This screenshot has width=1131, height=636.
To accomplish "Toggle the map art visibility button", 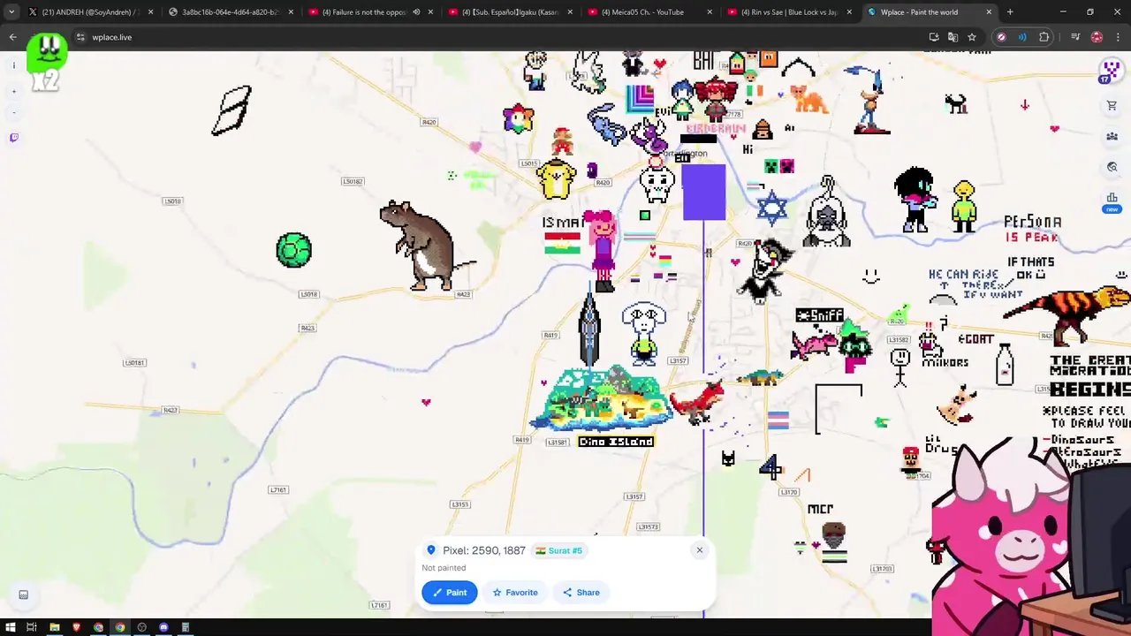I will pos(24,595).
